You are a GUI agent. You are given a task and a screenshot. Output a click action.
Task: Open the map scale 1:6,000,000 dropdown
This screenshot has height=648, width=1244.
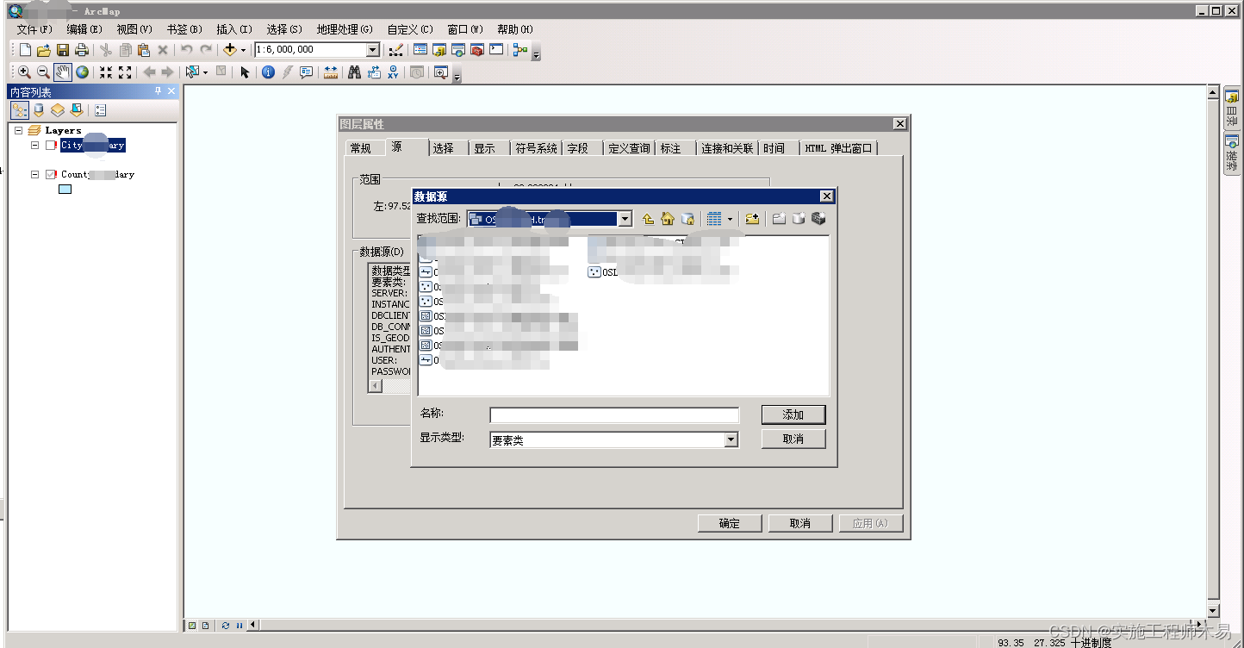[373, 50]
